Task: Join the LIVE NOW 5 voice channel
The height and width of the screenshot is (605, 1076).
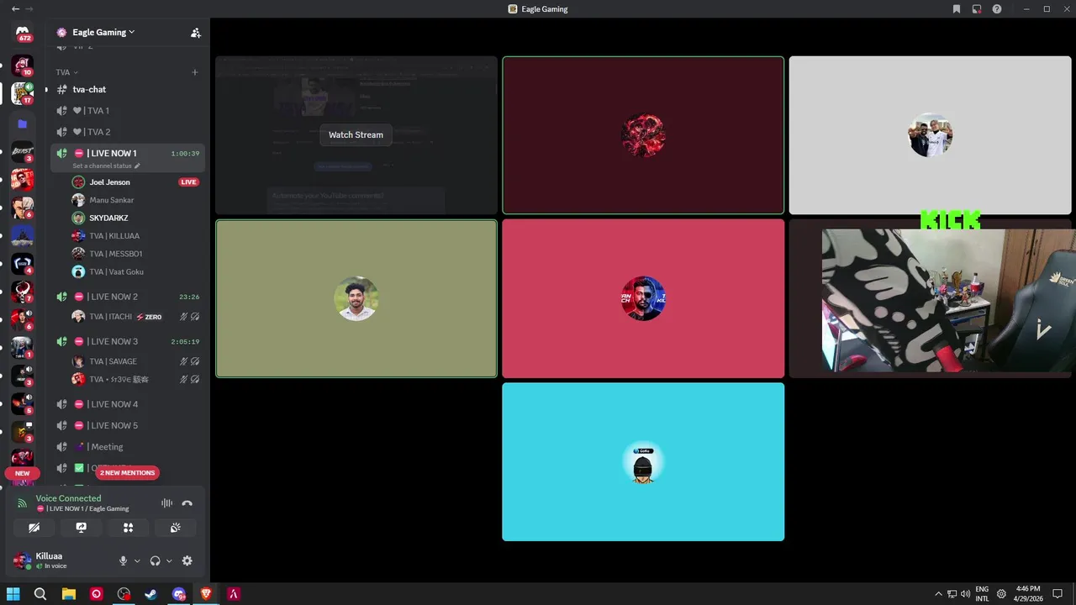Action: [128, 425]
